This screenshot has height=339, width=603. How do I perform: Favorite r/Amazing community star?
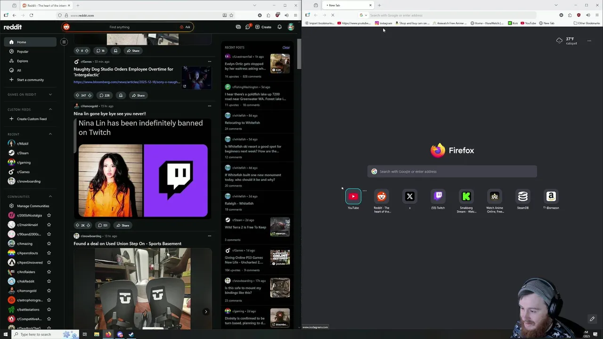(49, 243)
